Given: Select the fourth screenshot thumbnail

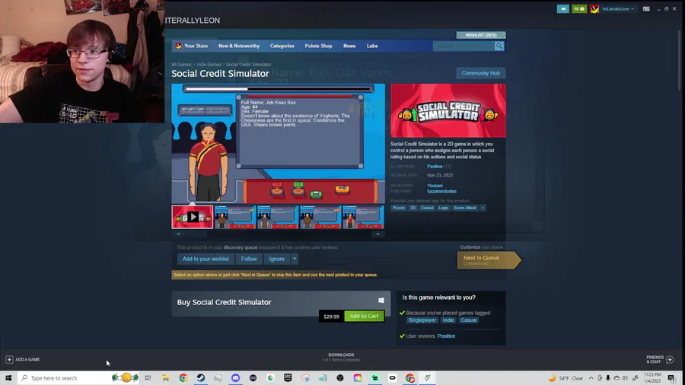Looking at the screenshot, I should (320, 217).
